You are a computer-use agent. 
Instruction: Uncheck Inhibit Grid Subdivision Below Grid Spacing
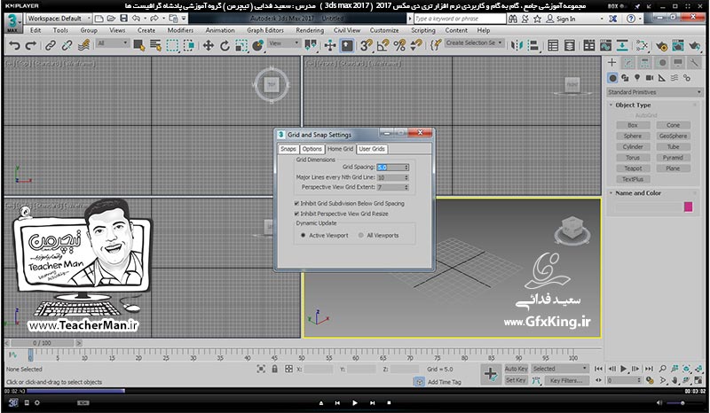coord(296,204)
